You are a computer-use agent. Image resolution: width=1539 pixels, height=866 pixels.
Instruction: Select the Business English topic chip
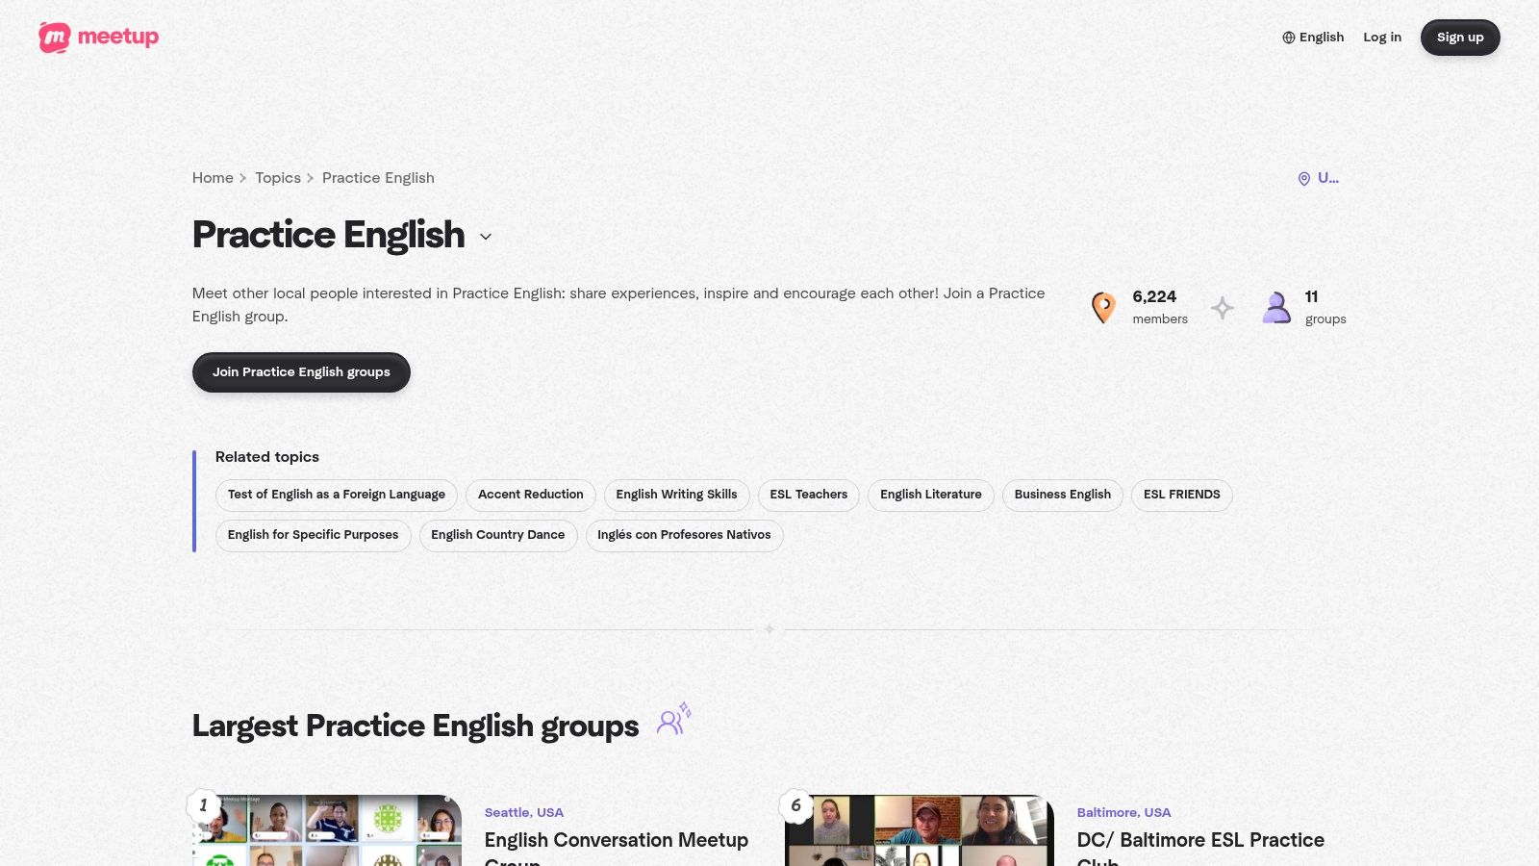click(x=1062, y=495)
